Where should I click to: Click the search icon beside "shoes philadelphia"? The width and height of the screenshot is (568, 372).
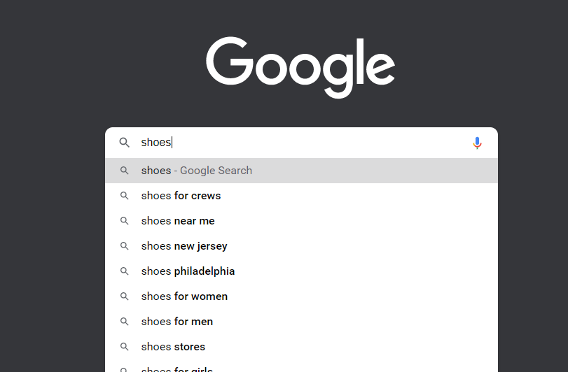click(x=125, y=271)
